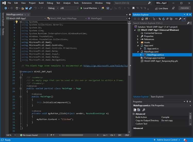Viewport: 193px width, 142px height.
Task: Click the search magnifier in title bar
Action: (x=149, y=3)
